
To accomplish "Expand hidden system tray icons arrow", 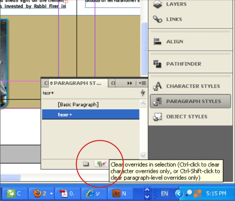I will [x=179, y=194].
